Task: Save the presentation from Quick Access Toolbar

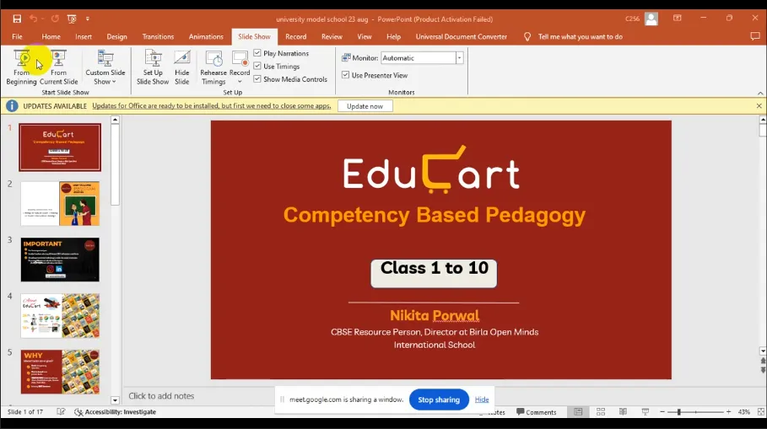Action: click(17, 19)
